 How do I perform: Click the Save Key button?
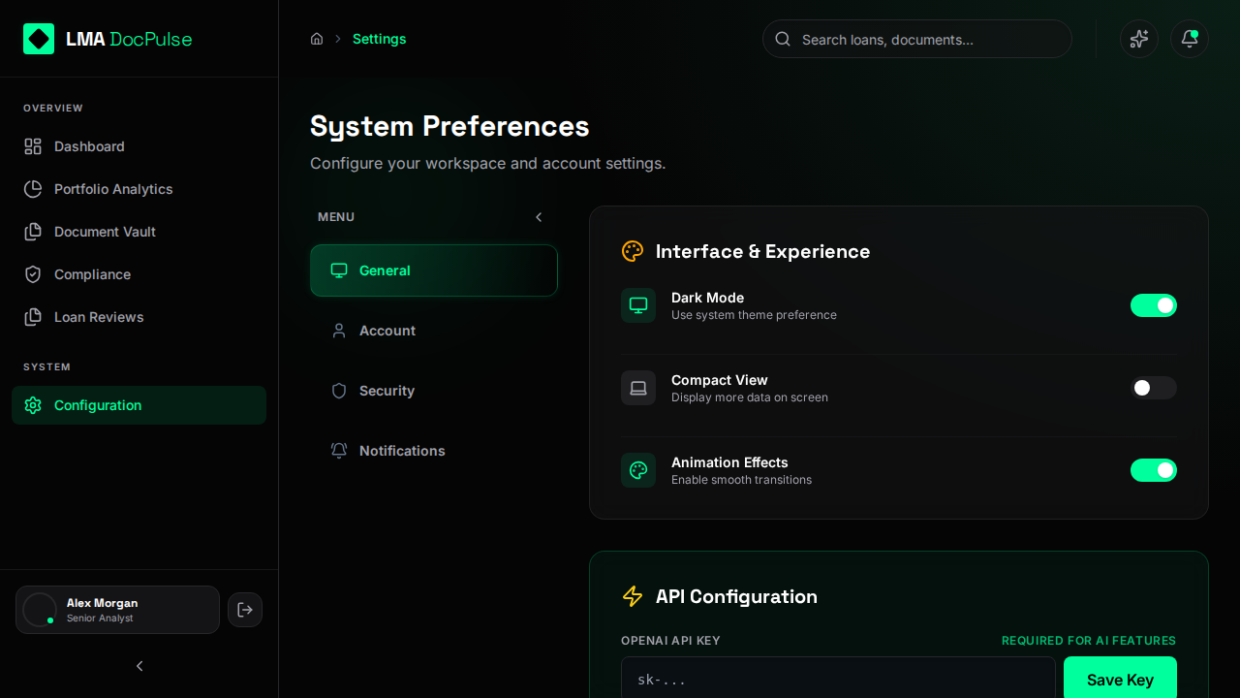[x=1120, y=680]
